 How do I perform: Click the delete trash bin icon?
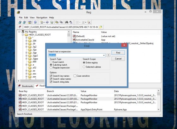pos(52,22)
